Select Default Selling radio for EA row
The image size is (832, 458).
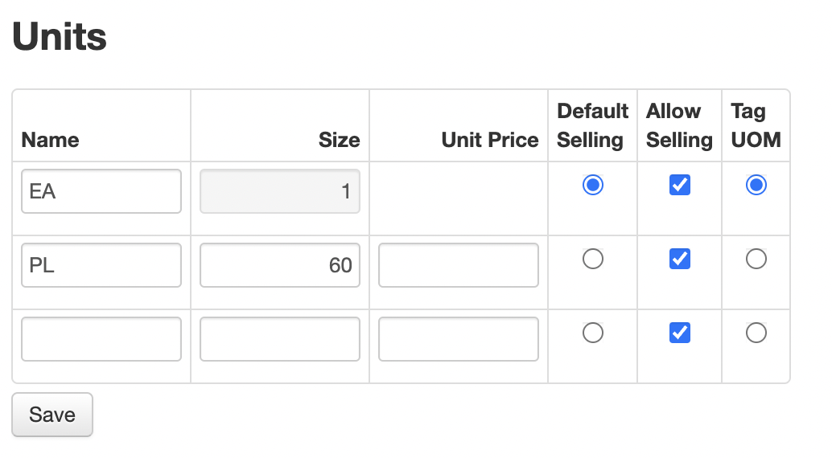(592, 186)
